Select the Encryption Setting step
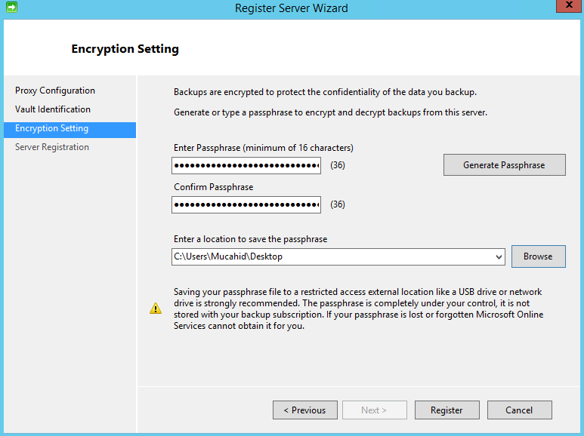This screenshot has width=584, height=436. tap(70, 130)
